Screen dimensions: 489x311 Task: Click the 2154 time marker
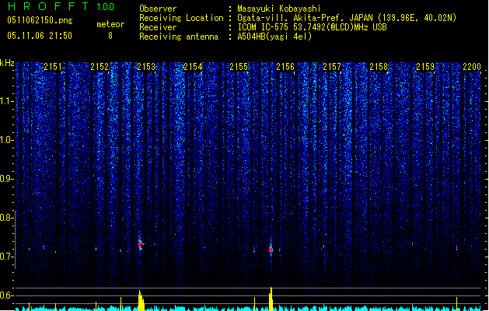pyautogui.click(x=193, y=67)
